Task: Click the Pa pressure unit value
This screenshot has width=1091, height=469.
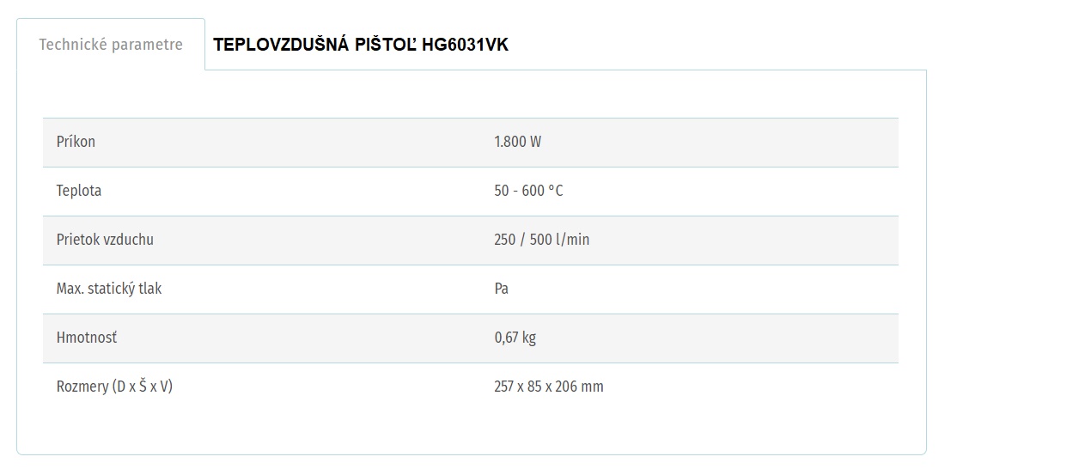Action: 502,289
